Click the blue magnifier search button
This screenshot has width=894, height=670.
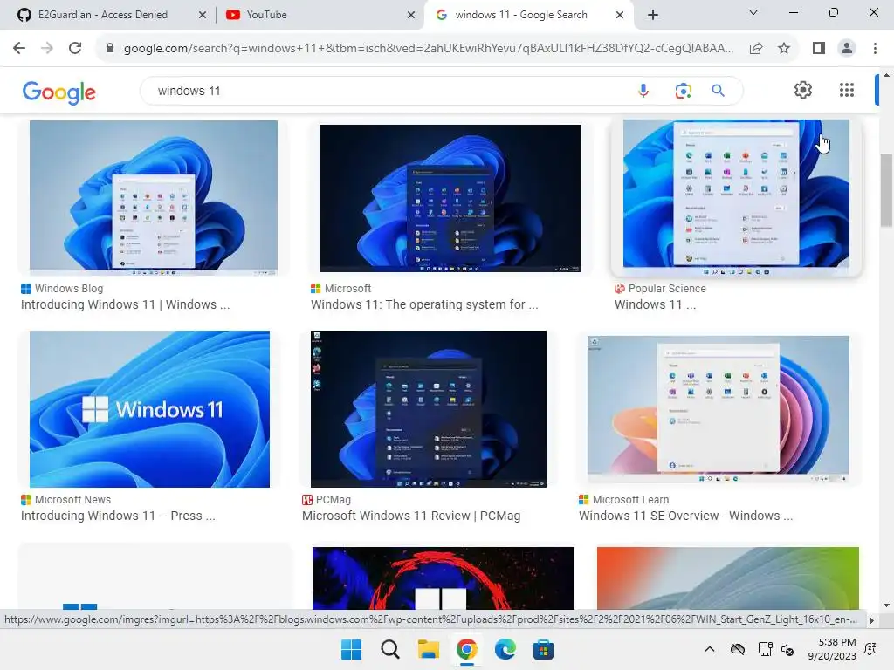tap(718, 91)
